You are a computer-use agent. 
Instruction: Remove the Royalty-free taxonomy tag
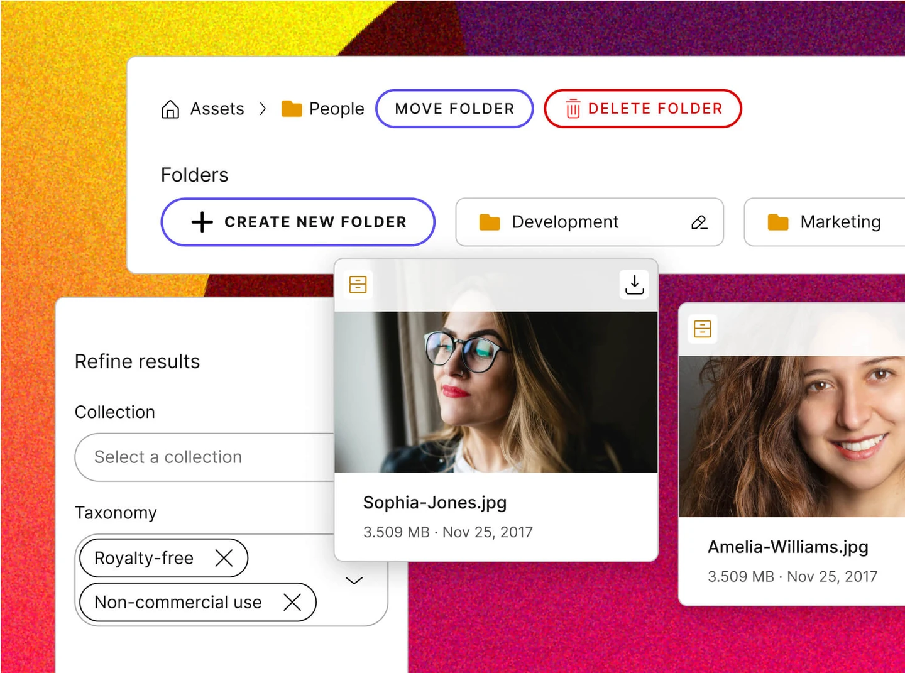[x=224, y=558]
